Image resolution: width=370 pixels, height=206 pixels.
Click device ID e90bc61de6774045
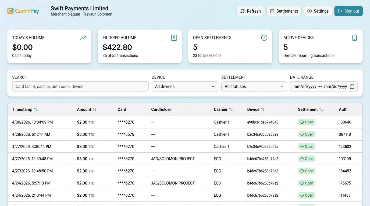(263, 122)
